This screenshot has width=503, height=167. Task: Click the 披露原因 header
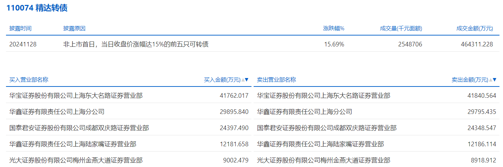coord(74,28)
